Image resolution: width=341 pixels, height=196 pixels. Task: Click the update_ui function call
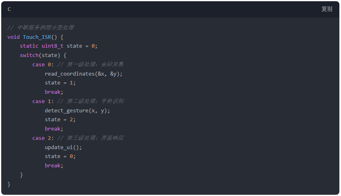pyautogui.click(x=63, y=148)
